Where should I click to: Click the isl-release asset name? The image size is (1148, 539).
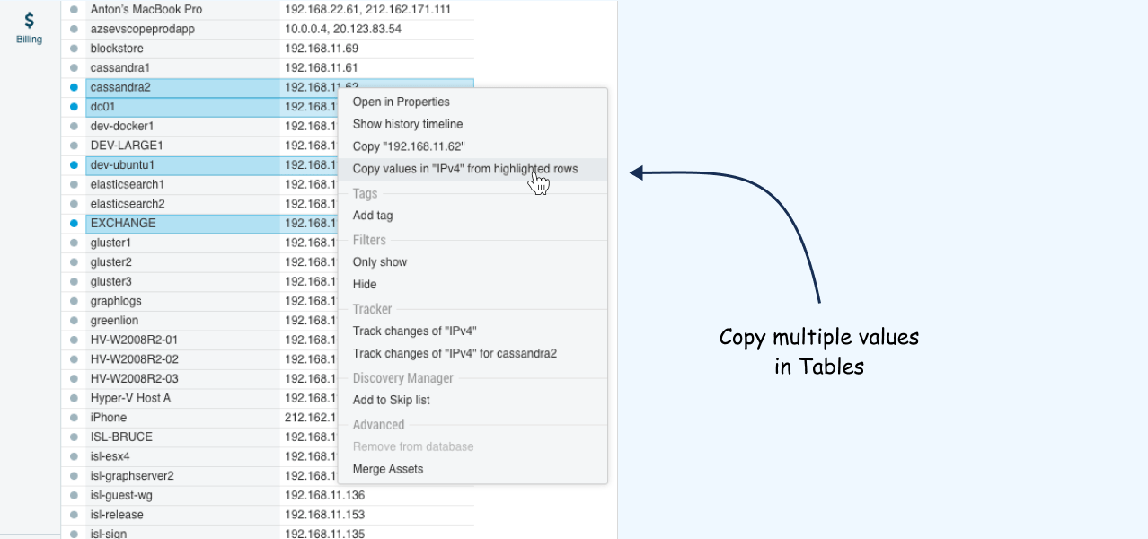(117, 515)
